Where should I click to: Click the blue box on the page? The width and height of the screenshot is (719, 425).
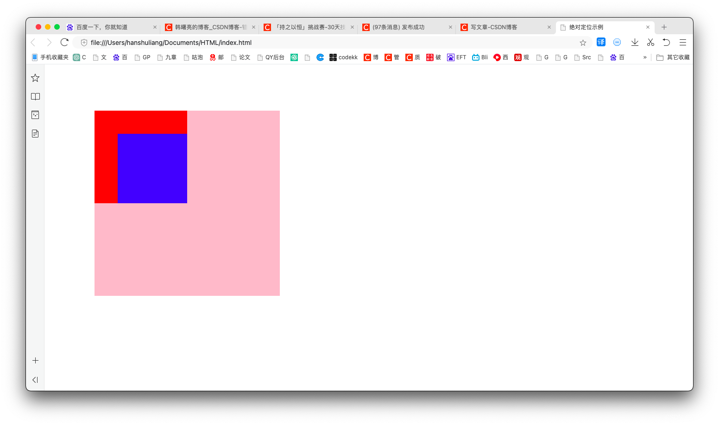click(x=152, y=169)
